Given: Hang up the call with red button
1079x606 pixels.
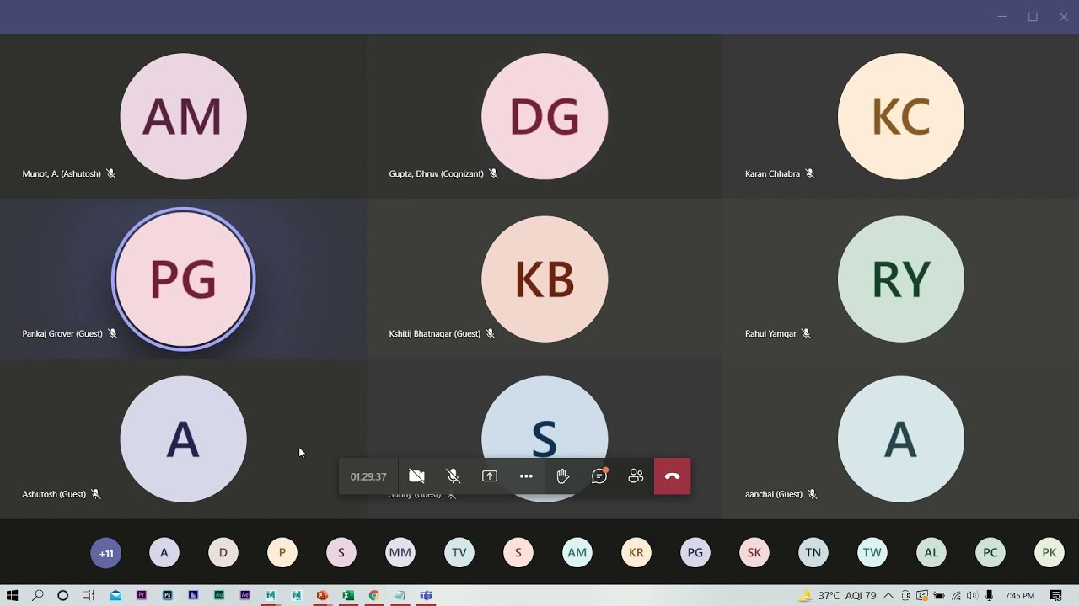Looking at the screenshot, I should click(672, 476).
